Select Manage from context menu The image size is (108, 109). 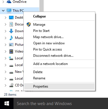click(59, 25)
